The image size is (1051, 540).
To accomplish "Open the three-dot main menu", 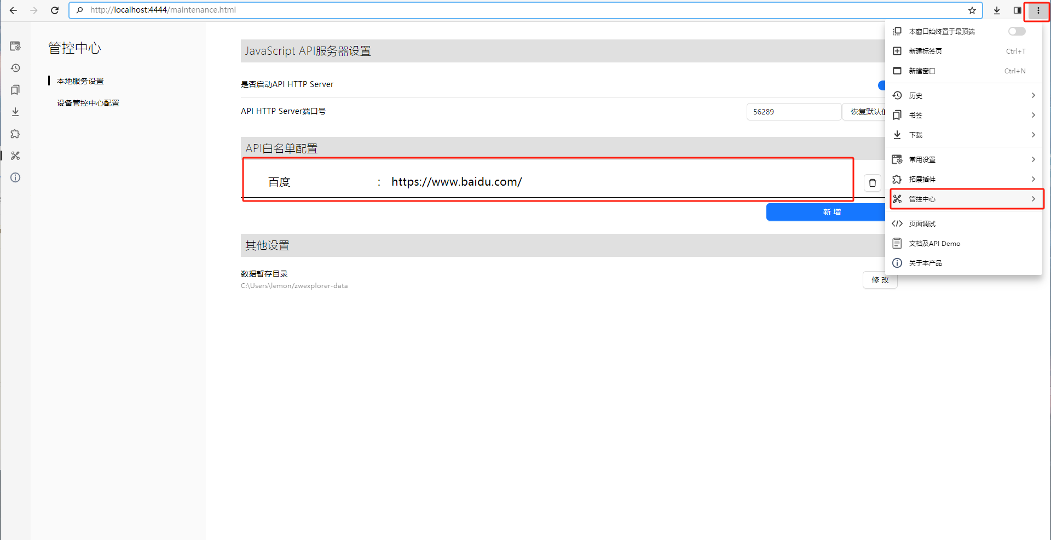I will (x=1038, y=10).
